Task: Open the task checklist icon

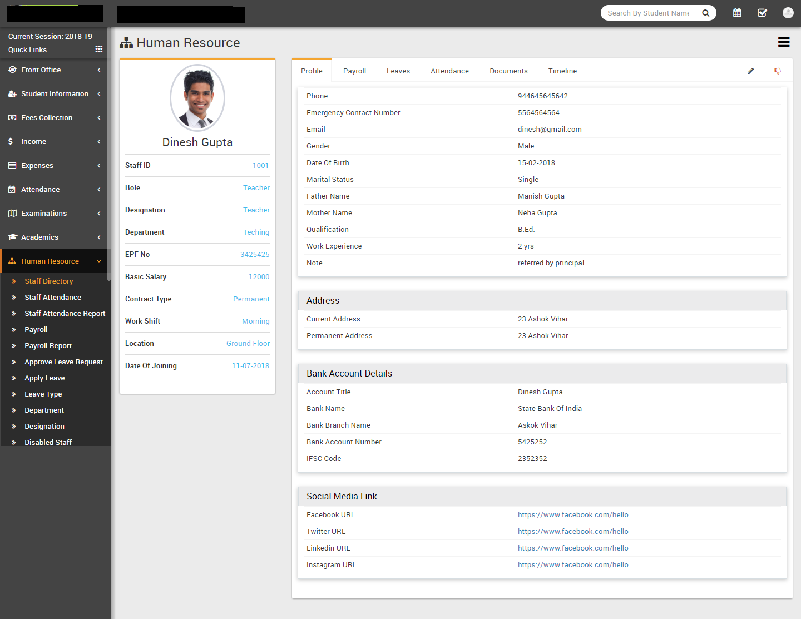Action: [x=762, y=13]
